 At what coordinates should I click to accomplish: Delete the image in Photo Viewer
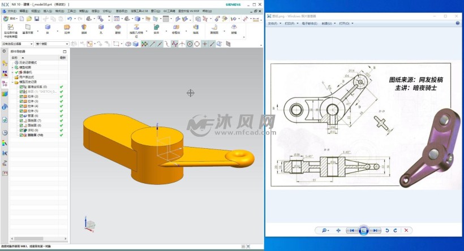coord(406,230)
